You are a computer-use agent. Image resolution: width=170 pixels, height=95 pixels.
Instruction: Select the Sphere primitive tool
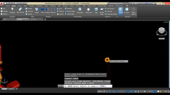(4, 14)
